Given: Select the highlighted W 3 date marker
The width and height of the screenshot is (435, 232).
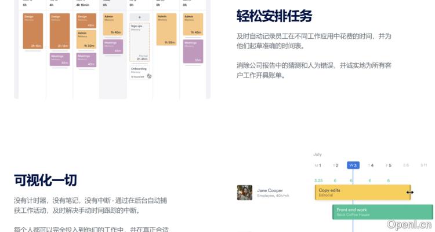Looking at the screenshot, I should point(353,165).
